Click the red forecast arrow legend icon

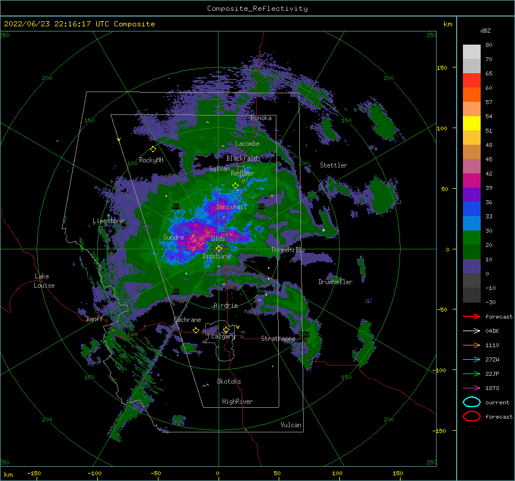472,316
